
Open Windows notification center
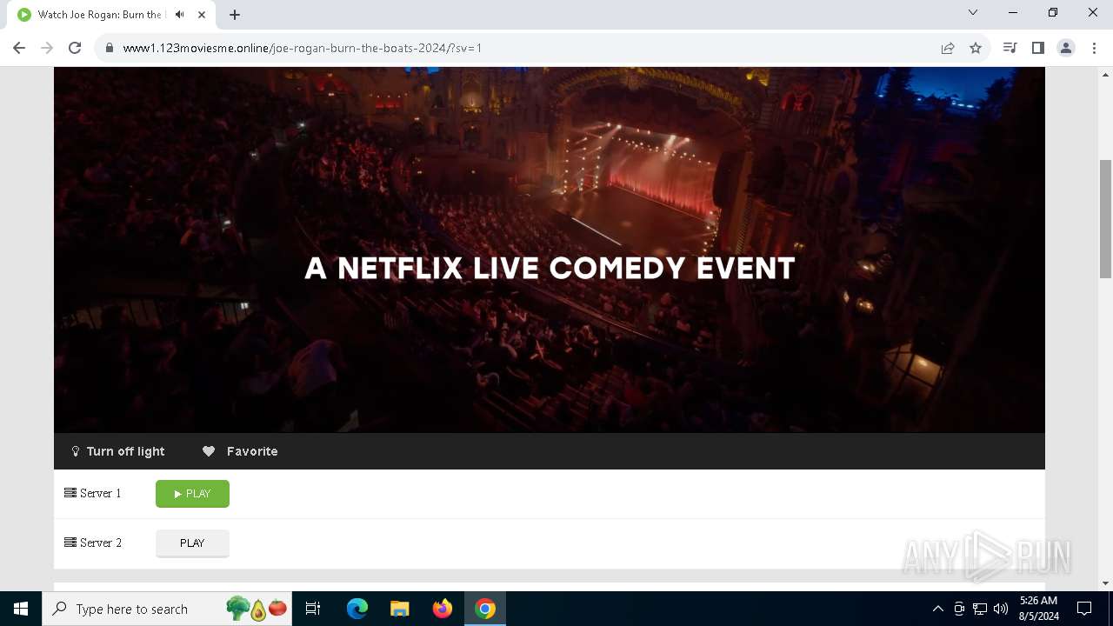[x=1084, y=609]
